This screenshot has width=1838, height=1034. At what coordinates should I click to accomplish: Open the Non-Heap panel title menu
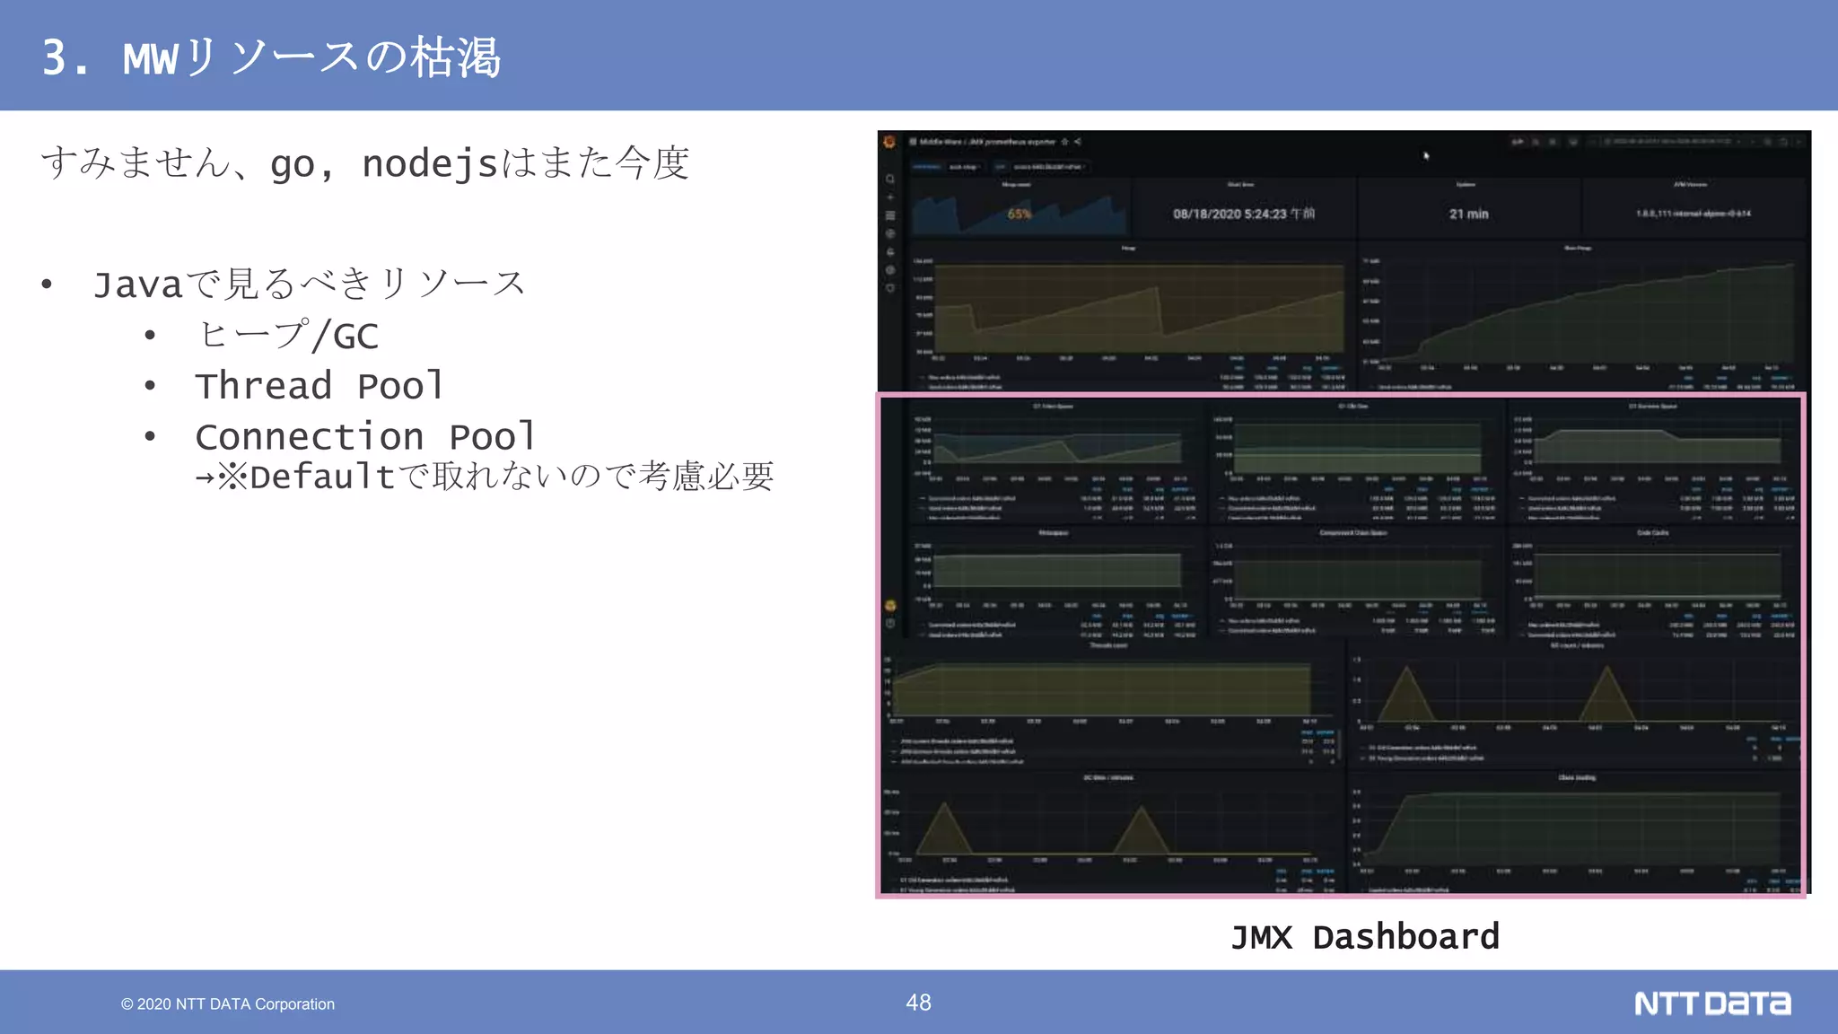tap(1578, 248)
